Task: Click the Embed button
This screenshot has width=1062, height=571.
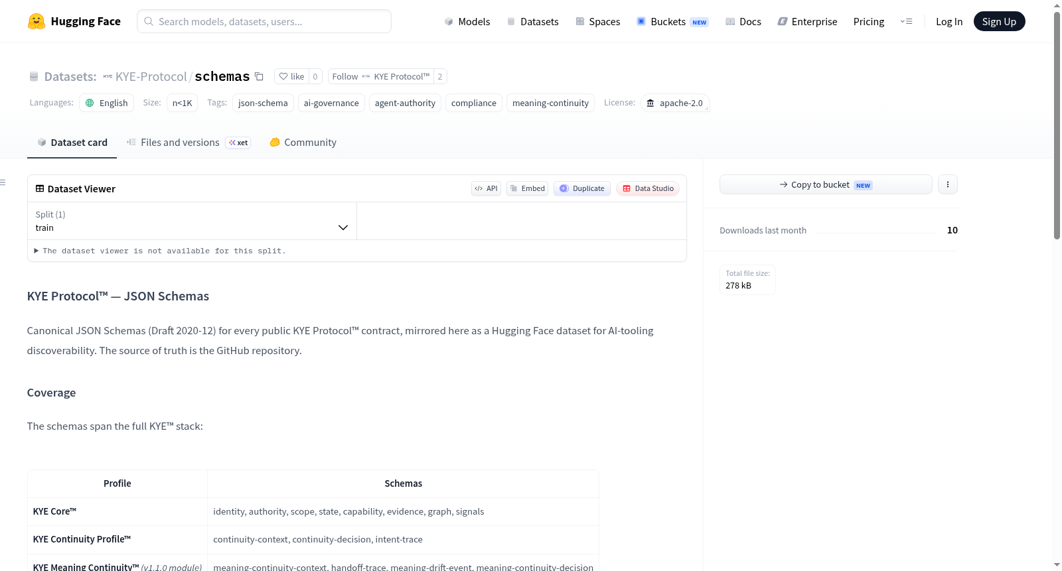Action: pyautogui.click(x=528, y=188)
